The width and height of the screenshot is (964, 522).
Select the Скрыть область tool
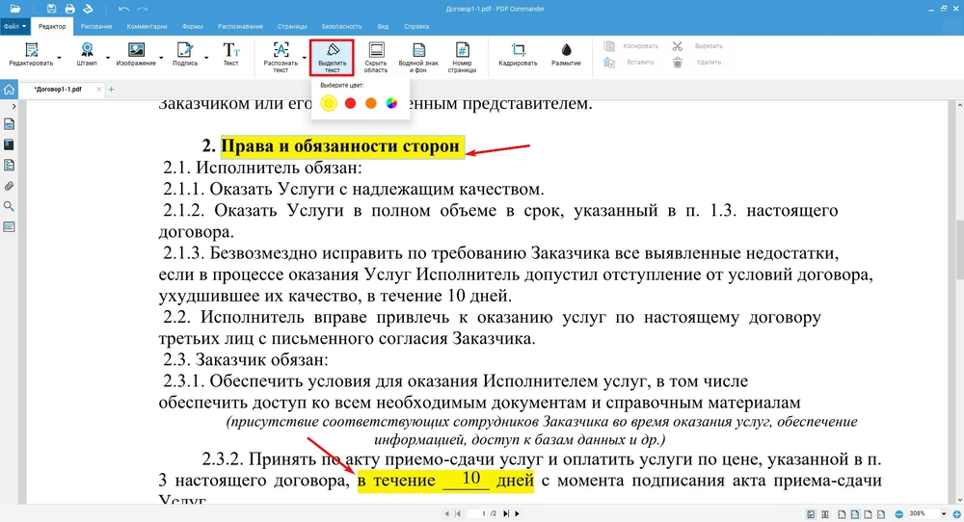(376, 57)
